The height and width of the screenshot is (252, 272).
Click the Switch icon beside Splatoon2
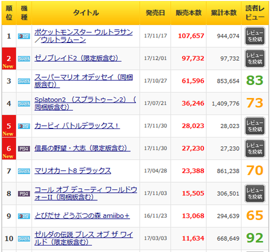24,104
